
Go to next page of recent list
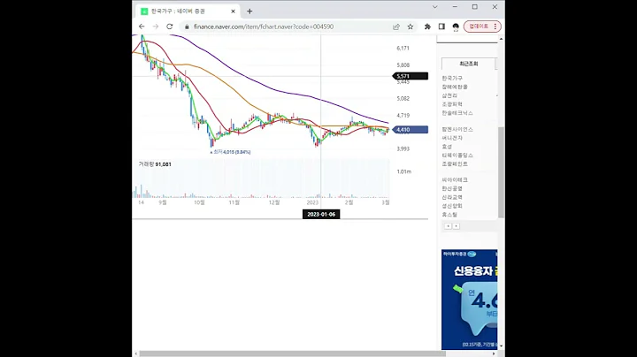pyautogui.click(x=457, y=226)
